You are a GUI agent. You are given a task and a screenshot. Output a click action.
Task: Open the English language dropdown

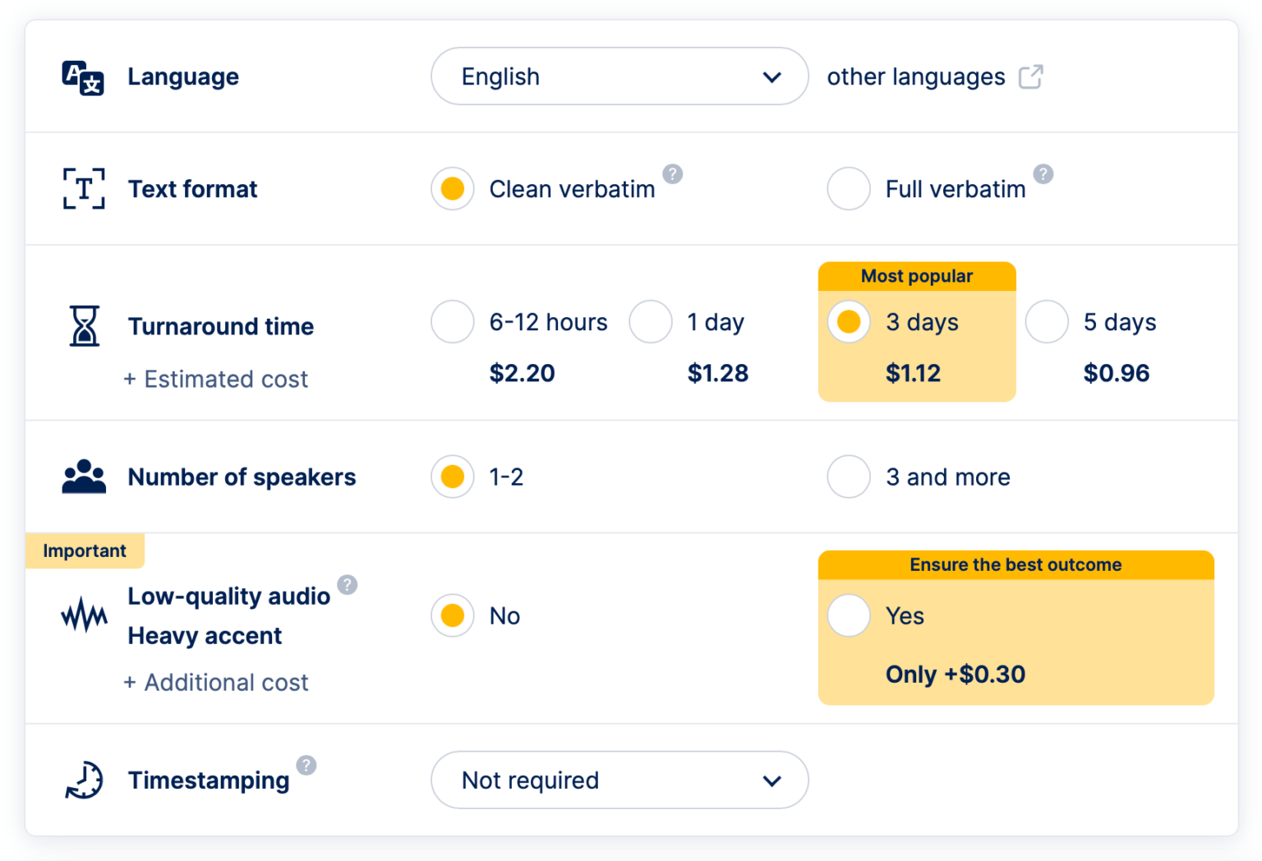619,76
